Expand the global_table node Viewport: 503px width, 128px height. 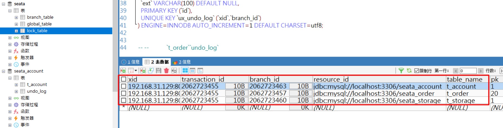click(16, 24)
